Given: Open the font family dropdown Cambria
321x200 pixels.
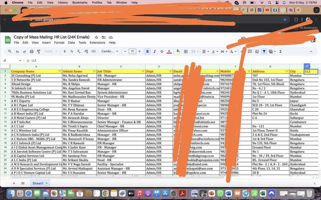Looking at the screenshot, I should pyautogui.click(x=110, y=51).
